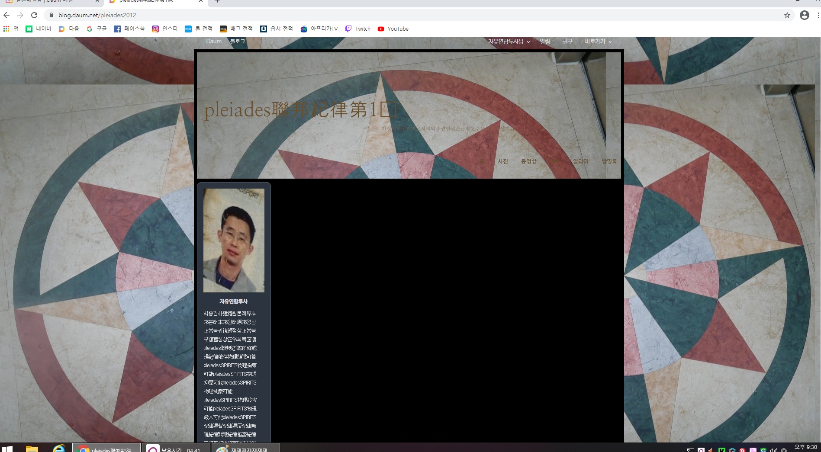Open the 인스타 bookmark
Viewport: 821px width, 452px height.
point(165,29)
